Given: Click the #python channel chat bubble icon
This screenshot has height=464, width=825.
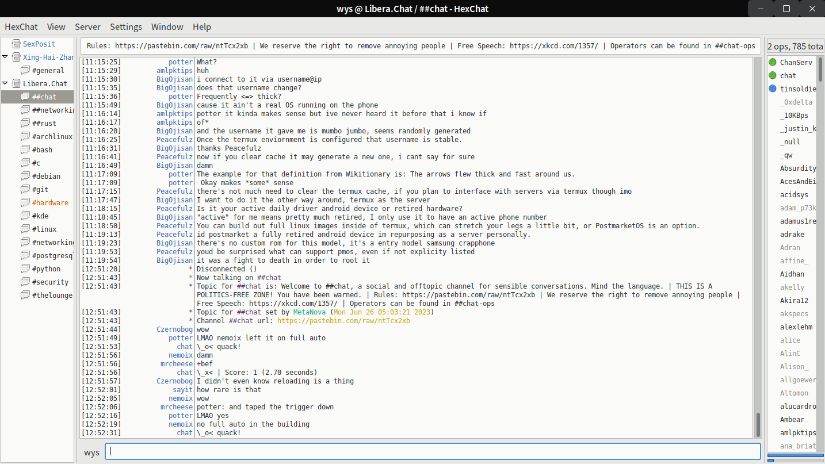Looking at the screenshot, I should coord(25,269).
